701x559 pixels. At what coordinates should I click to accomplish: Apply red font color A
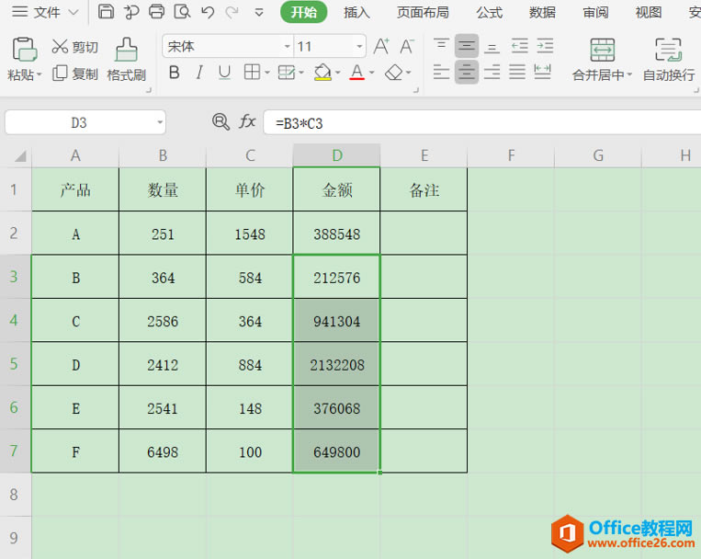pos(356,72)
